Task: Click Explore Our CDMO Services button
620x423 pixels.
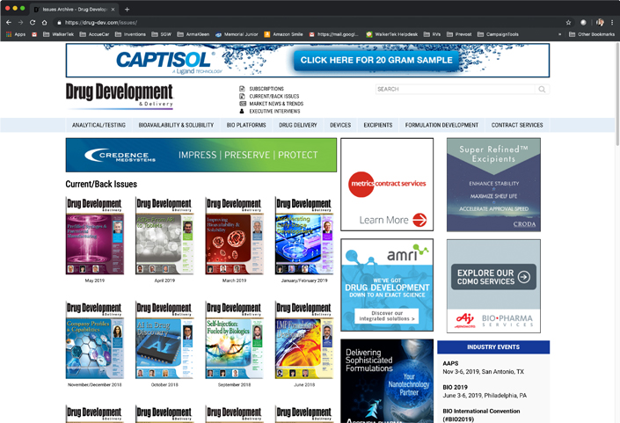Action: coord(493,277)
